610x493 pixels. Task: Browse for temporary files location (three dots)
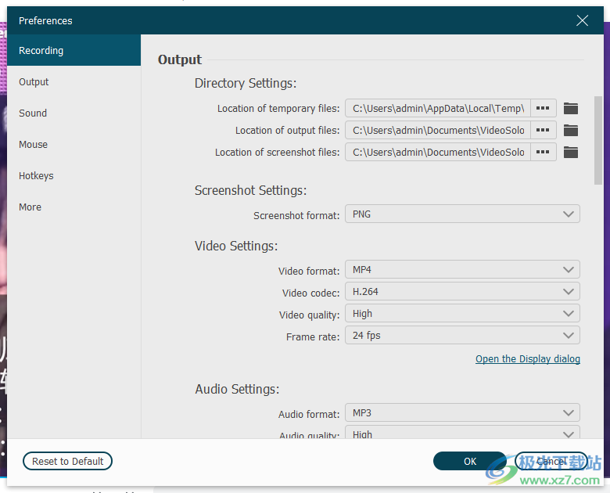[543, 108]
